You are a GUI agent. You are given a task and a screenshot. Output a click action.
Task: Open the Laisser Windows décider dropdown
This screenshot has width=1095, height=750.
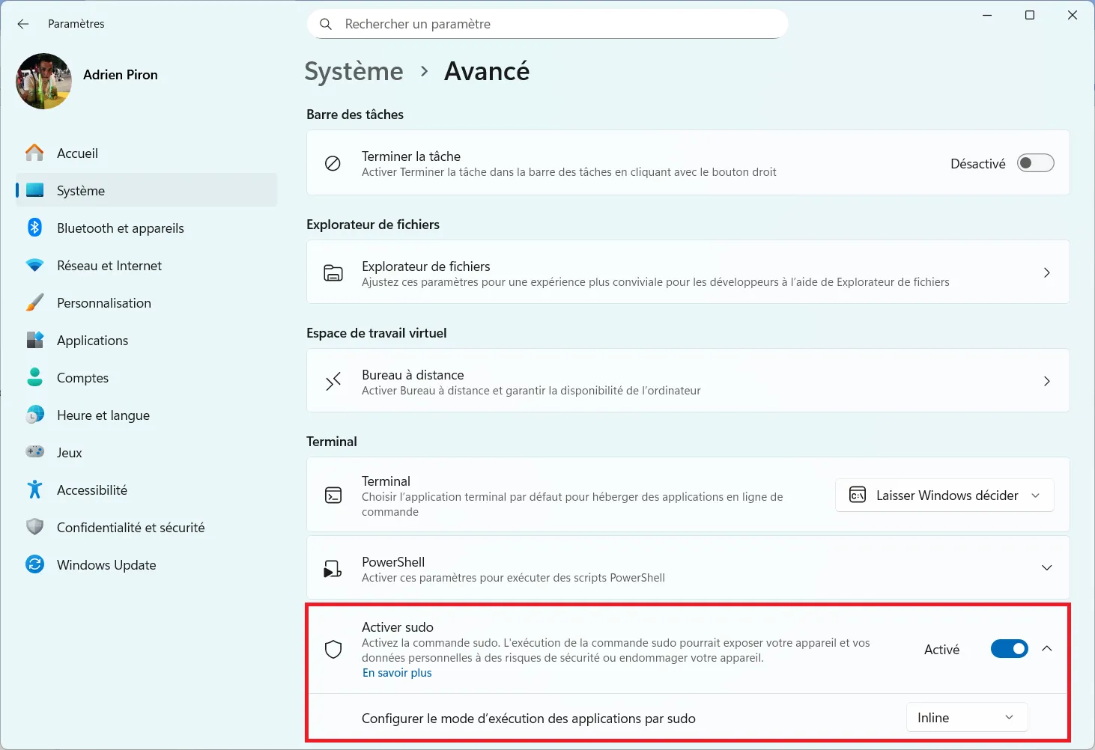click(944, 495)
